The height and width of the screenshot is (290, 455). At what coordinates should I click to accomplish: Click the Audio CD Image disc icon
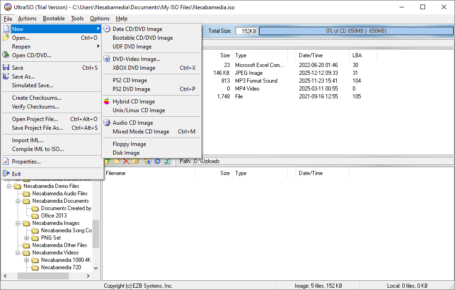click(107, 123)
